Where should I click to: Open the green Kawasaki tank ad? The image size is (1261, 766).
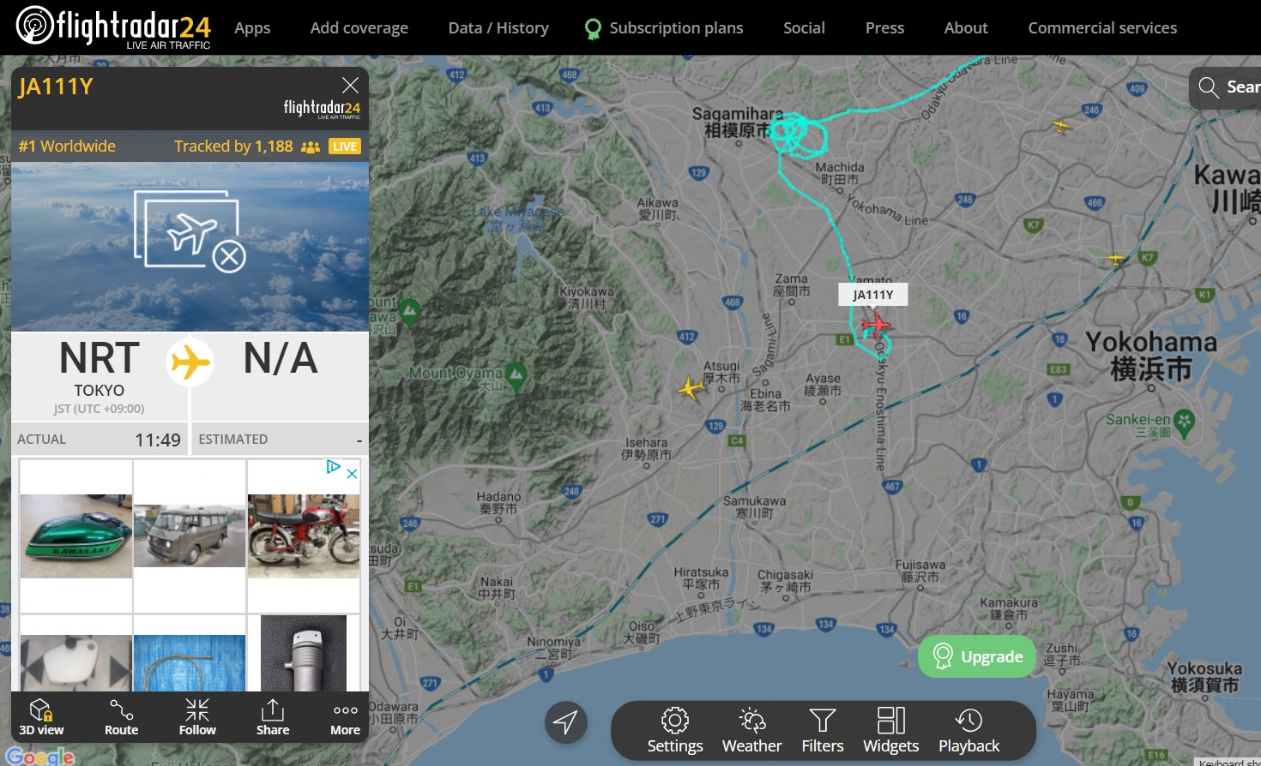click(76, 536)
